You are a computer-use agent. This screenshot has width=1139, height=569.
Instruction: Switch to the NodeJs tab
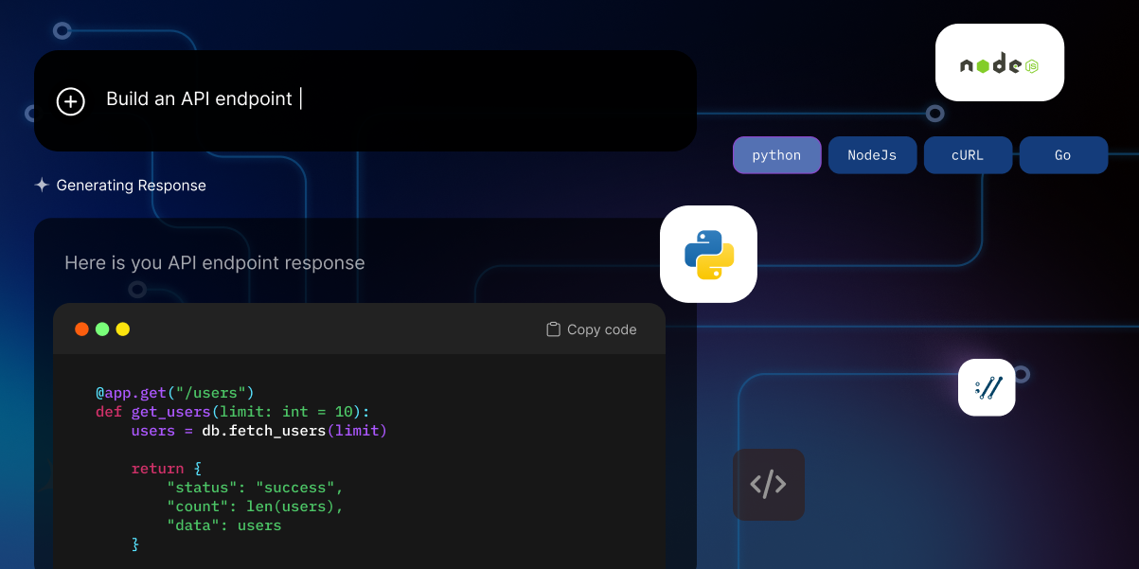[x=872, y=155]
